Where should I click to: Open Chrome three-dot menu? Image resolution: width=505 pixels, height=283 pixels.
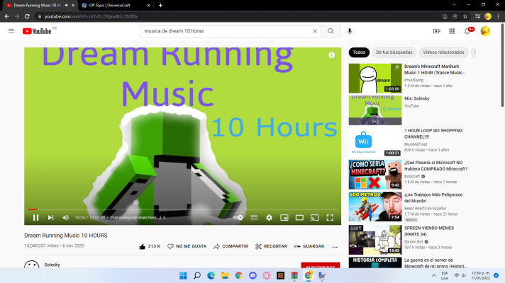pyautogui.click(x=498, y=16)
